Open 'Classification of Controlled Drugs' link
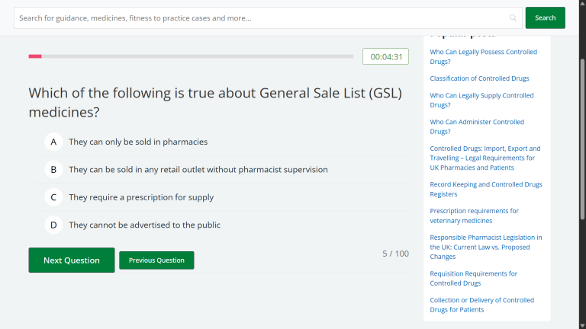 pyautogui.click(x=479, y=78)
